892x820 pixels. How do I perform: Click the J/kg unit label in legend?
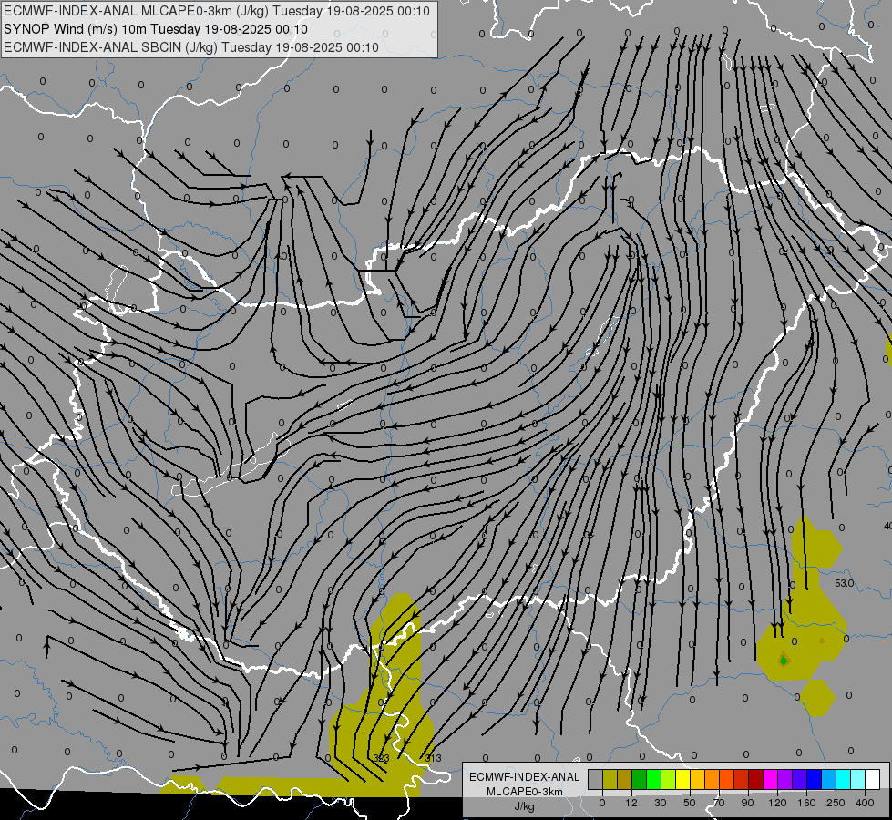[x=524, y=806]
